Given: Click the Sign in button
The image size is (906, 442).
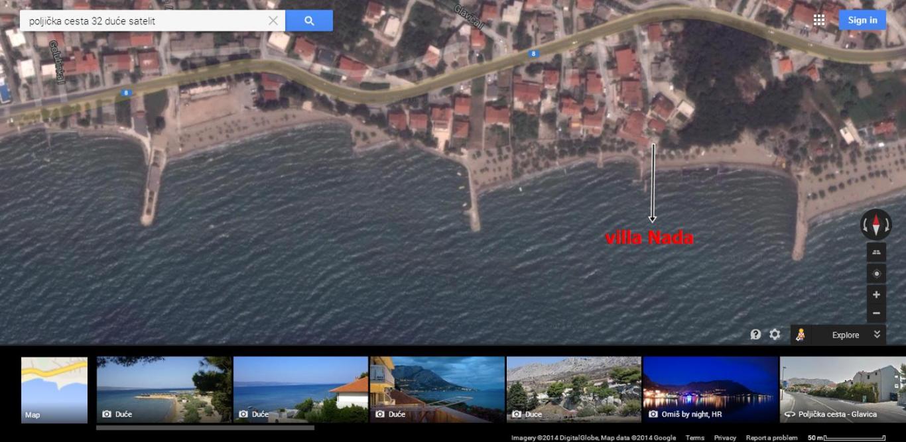Looking at the screenshot, I should [x=862, y=20].
